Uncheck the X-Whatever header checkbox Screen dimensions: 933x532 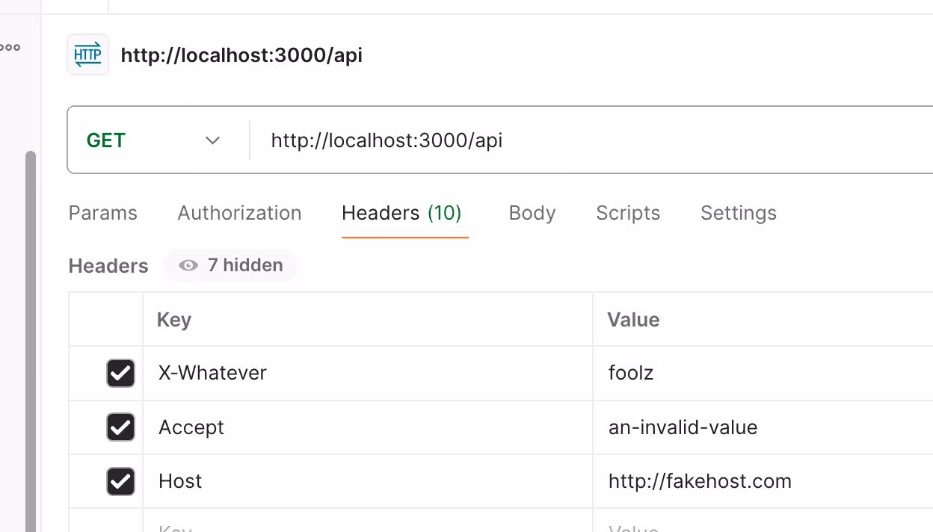point(120,373)
